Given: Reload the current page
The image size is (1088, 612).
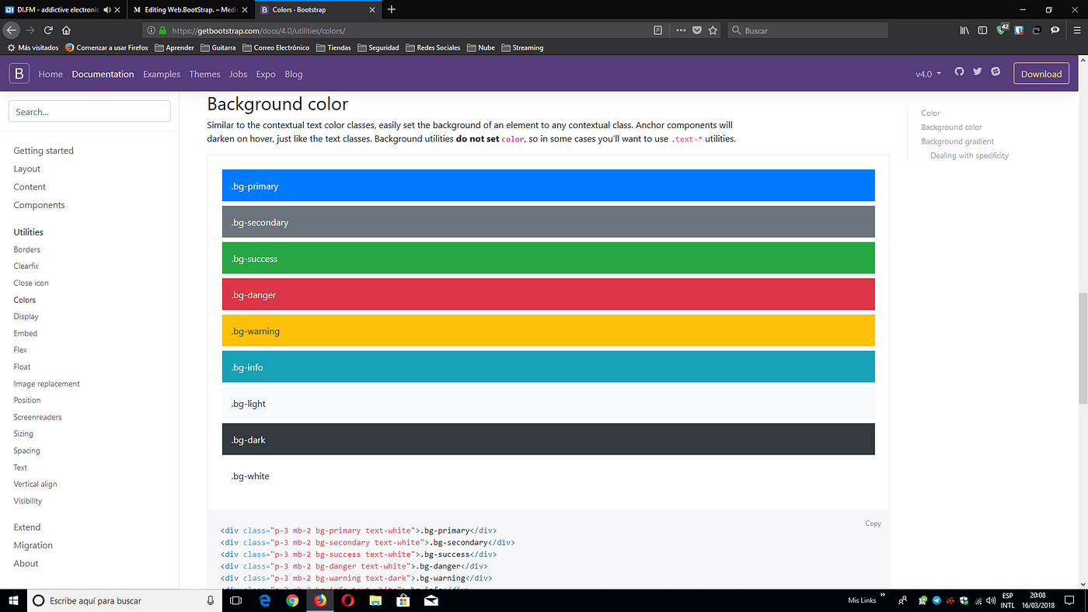Looking at the screenshot, I should coord(48,30).
